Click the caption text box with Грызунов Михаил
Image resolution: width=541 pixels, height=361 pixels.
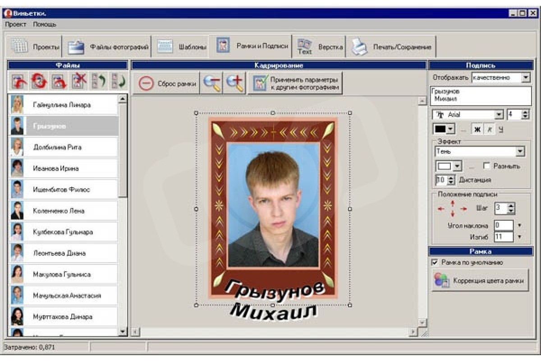pos(481,96)
